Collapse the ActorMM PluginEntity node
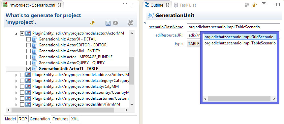 coord(16,34)
